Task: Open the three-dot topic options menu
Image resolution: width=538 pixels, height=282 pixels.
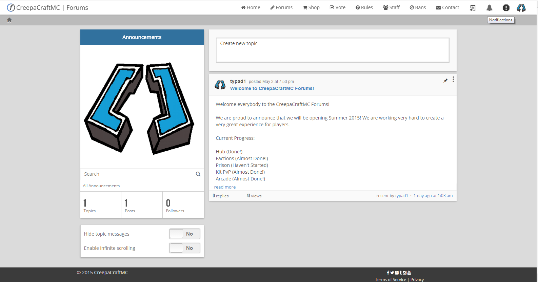Action: (453, 80)
